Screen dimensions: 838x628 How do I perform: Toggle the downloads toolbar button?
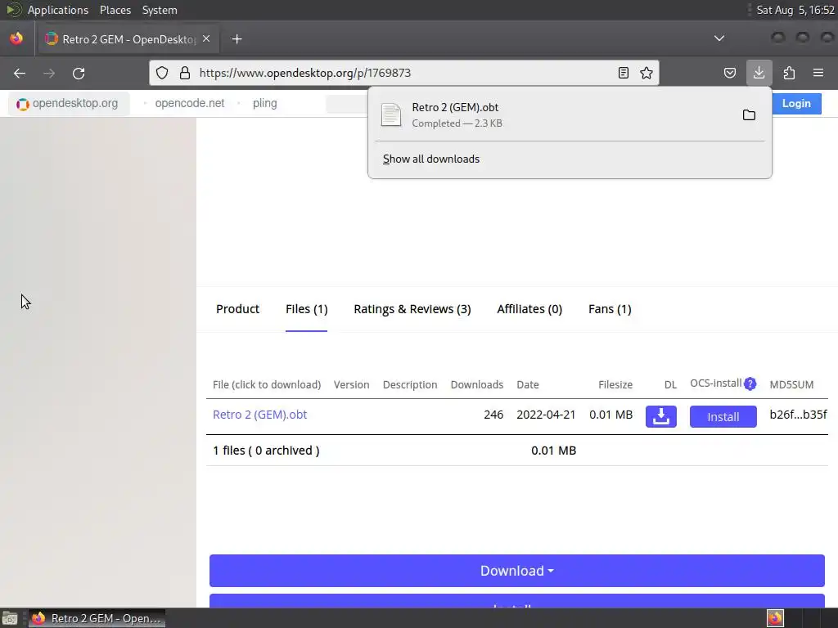(759, 73)
